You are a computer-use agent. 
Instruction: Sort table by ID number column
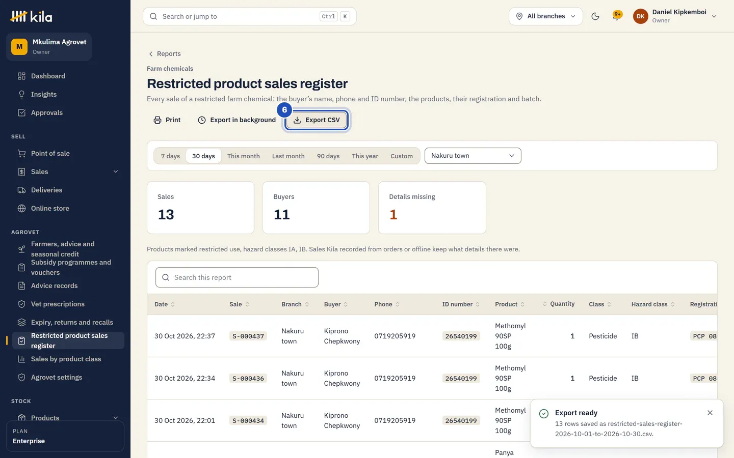click(461, 304)
